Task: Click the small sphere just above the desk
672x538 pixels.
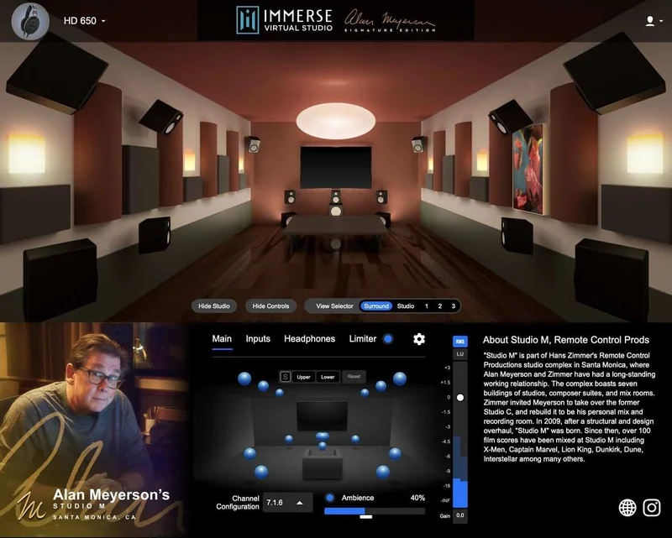Action: coord(323,446)
